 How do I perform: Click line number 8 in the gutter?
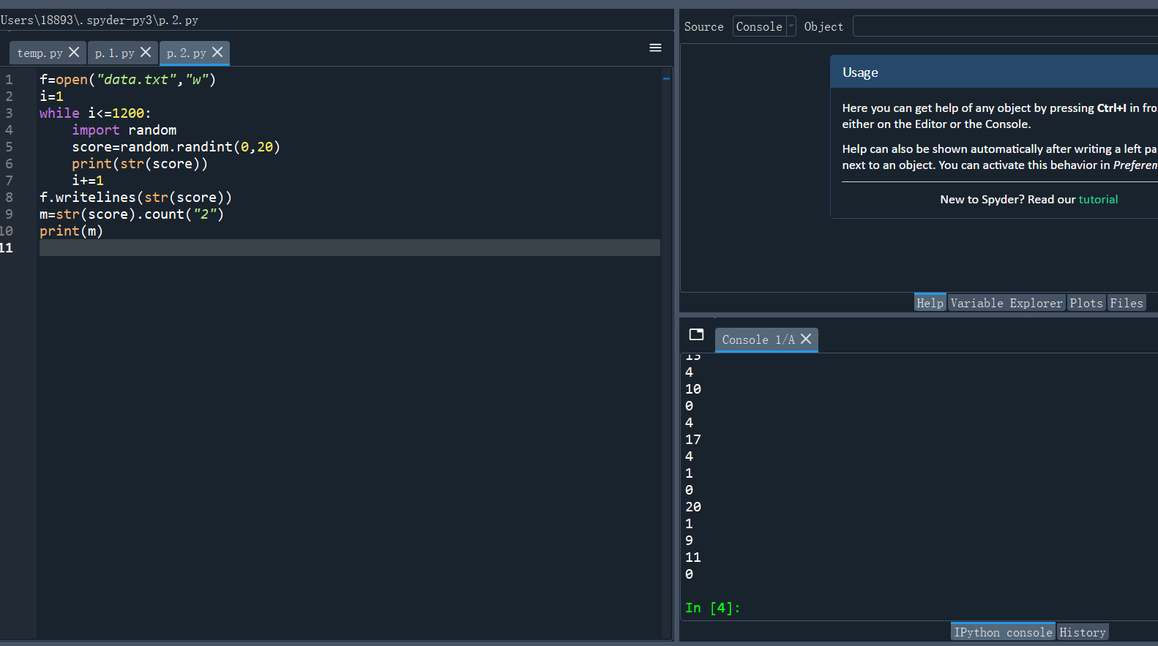tap(9, 198)
